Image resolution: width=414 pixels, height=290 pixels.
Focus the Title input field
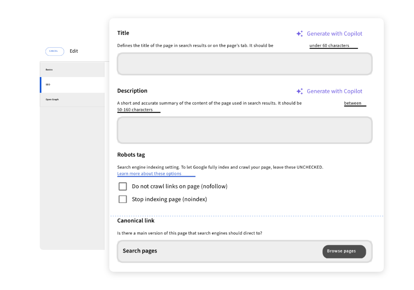(244, 64)
